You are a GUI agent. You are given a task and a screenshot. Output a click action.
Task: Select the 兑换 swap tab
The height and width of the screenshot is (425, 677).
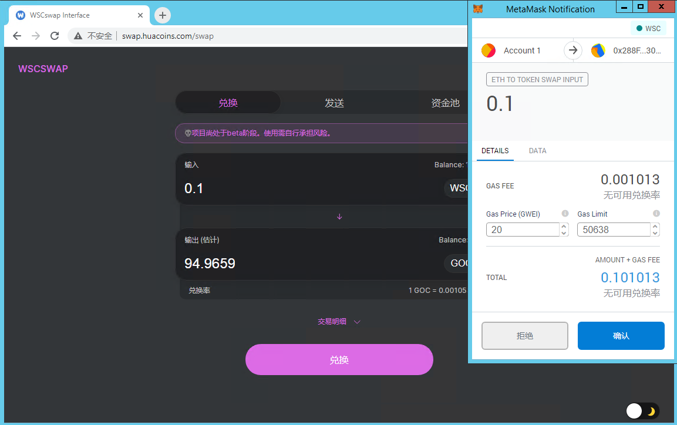[x=228, y=103]
